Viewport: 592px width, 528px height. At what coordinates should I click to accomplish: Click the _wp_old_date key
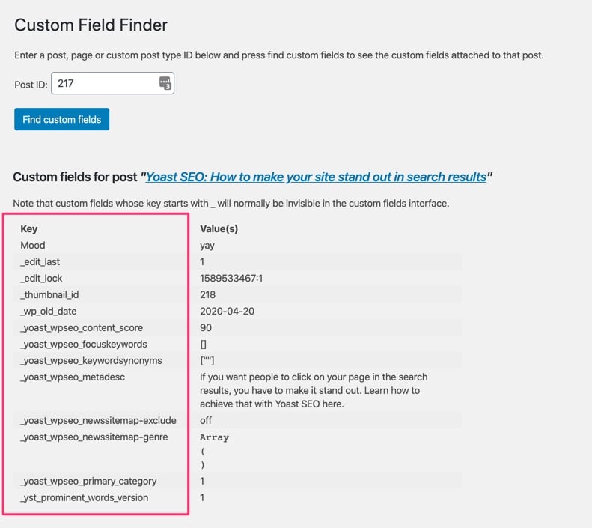click(49, 311)
